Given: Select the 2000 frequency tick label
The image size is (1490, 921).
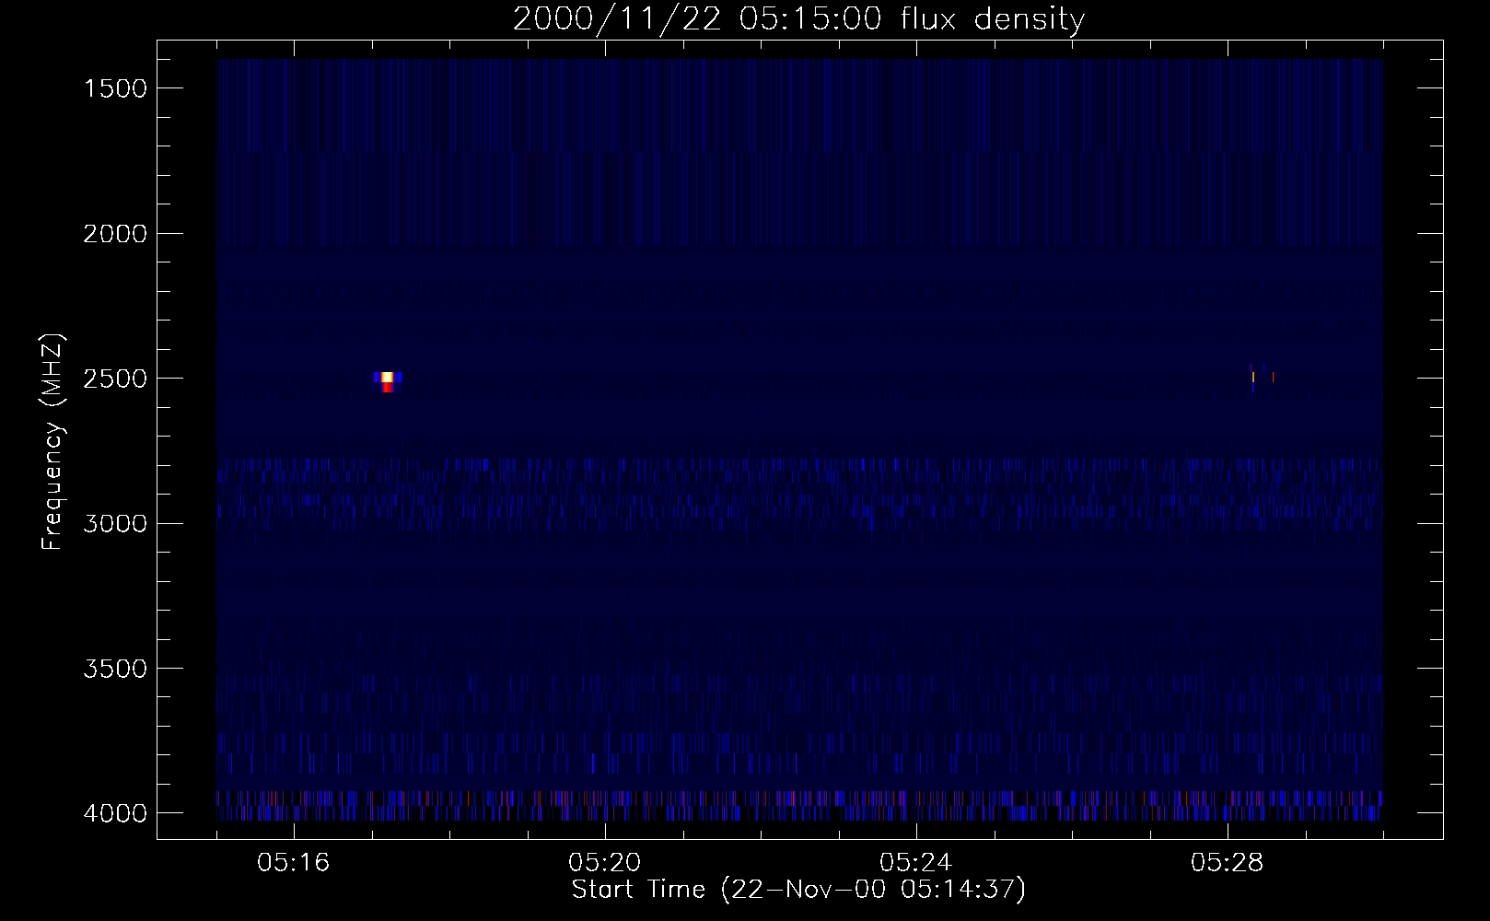Looking at the screenshot, I should pyautogui.click(x=115, y=234).
